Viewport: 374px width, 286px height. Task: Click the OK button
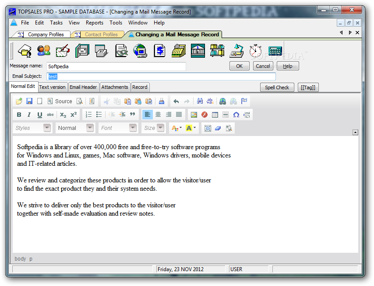[240, 66]
